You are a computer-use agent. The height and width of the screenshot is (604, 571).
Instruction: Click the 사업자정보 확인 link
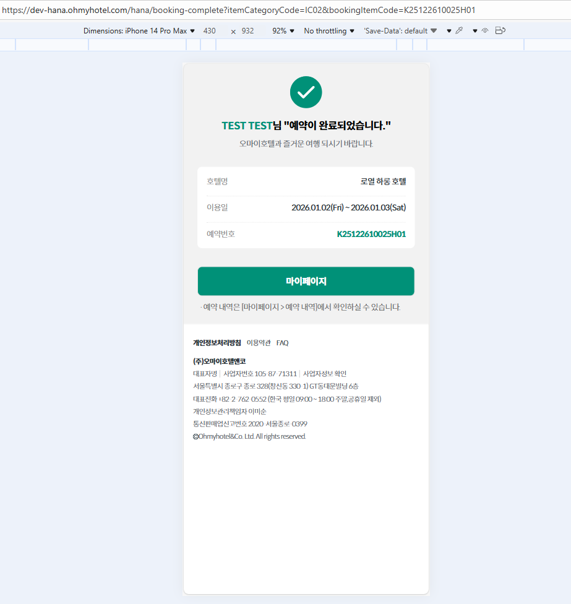[x=325, y=374]
